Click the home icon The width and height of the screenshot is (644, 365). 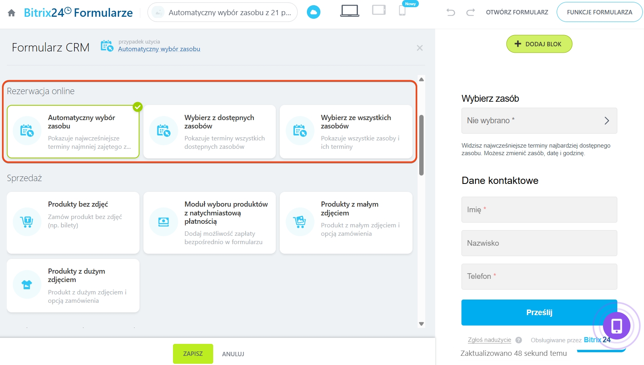click(x=12, y=13)
